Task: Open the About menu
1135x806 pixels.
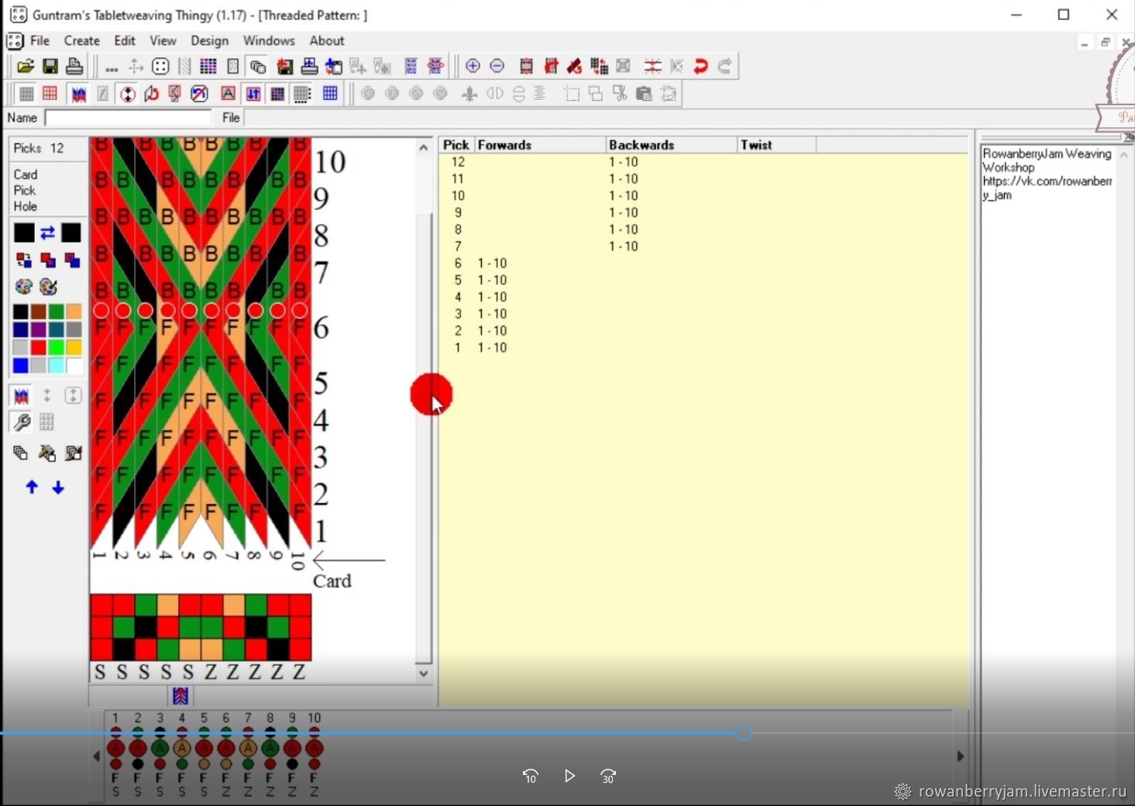Action: point(327,40)
